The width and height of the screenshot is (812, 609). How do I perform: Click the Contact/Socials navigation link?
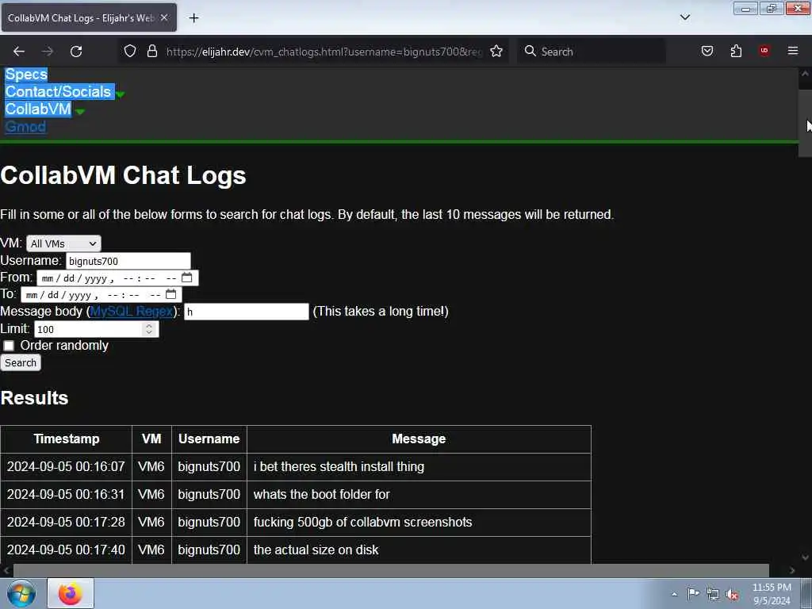(x=58, y=92)
